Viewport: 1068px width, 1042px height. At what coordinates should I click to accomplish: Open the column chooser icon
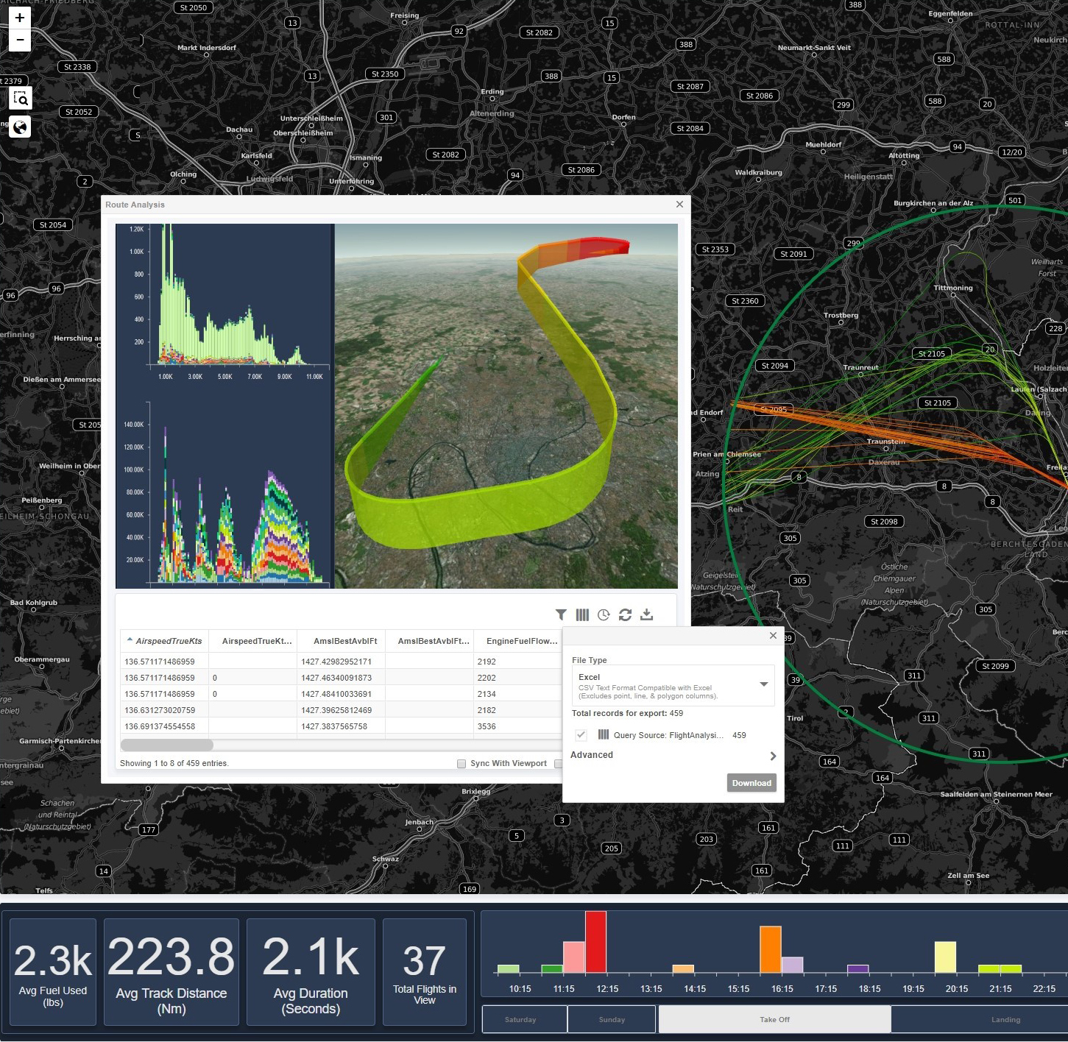tap(582, 614)
